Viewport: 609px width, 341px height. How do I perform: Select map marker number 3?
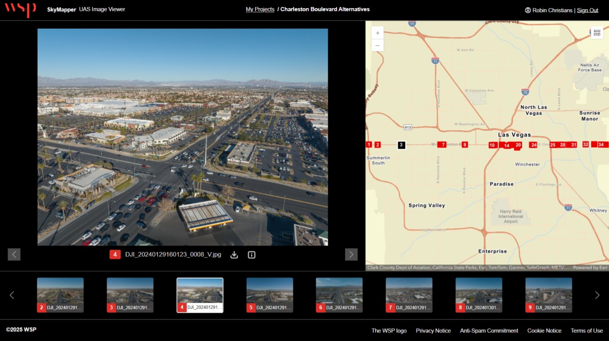[401, 145]
